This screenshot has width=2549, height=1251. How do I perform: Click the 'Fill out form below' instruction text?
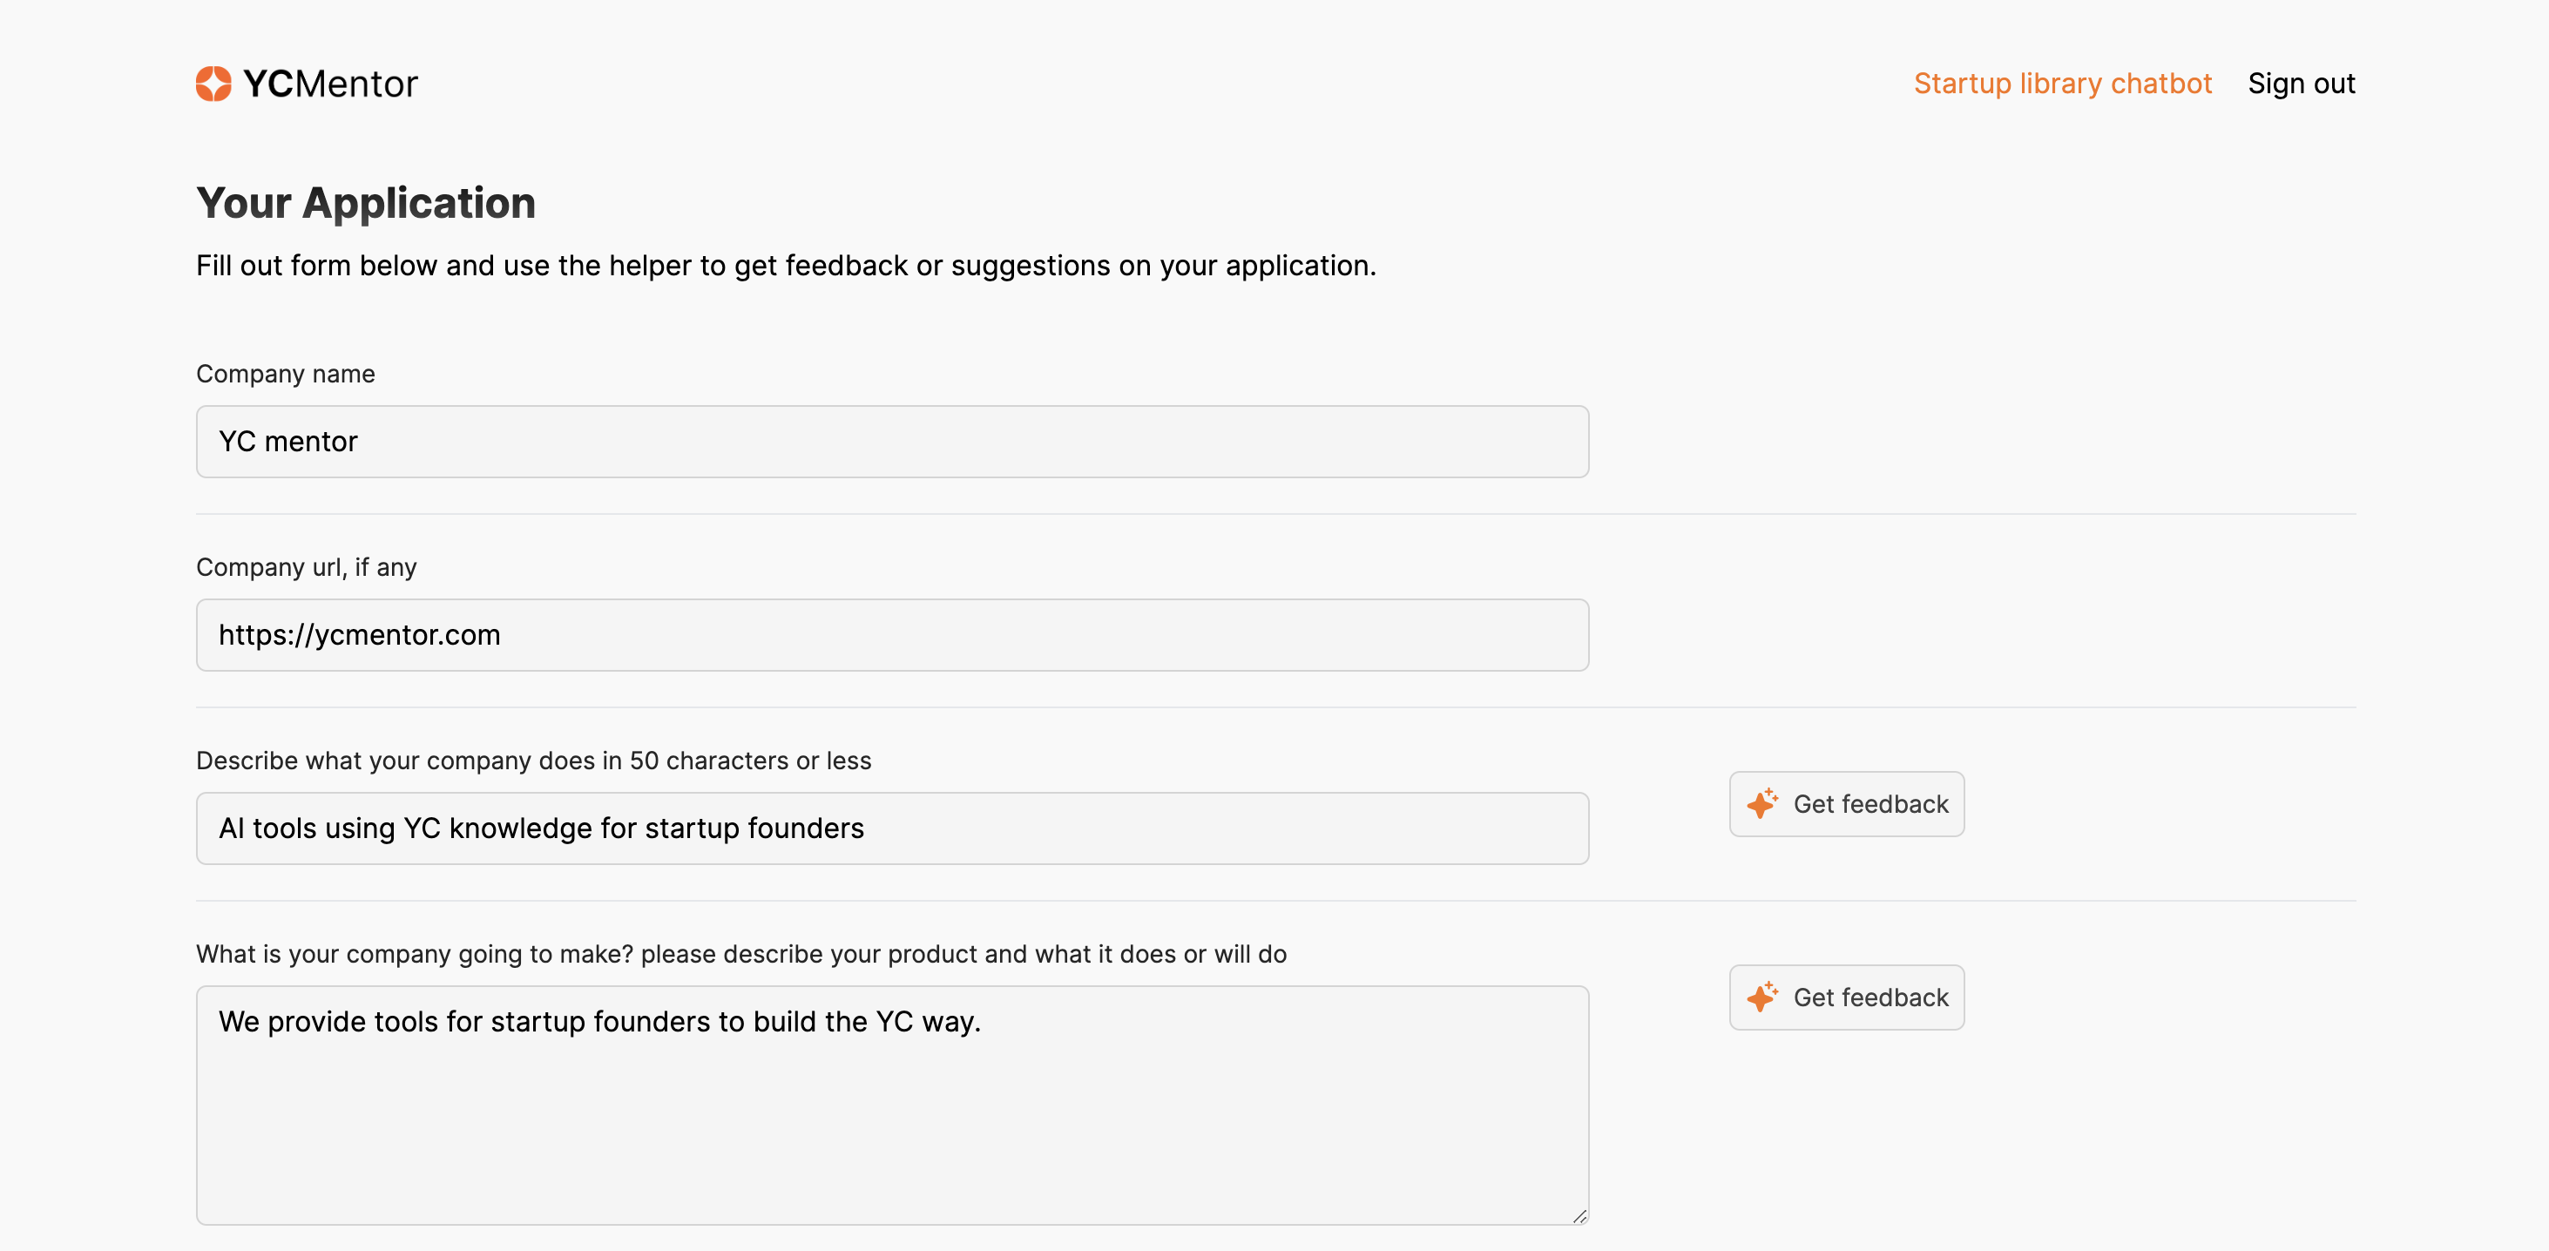click(x=785, y=265)
